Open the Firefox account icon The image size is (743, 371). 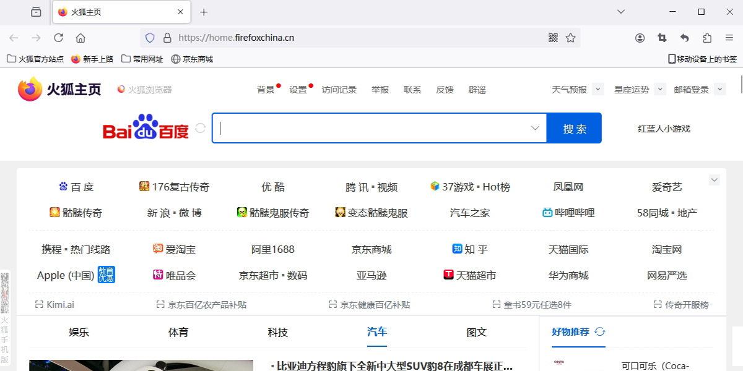click(x=640, y=38)
